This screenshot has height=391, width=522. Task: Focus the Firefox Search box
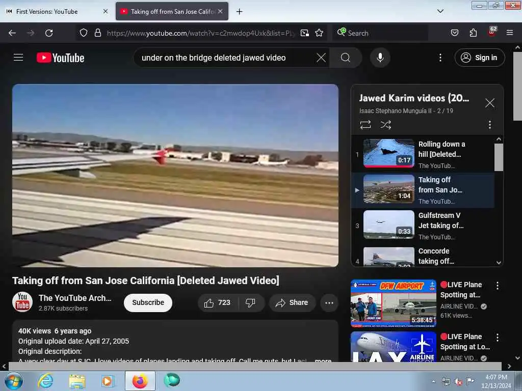tap(379, 33)
